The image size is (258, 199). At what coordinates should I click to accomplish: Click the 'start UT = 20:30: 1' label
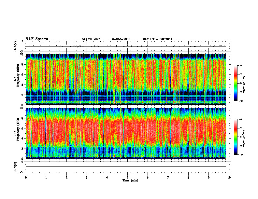157,39
